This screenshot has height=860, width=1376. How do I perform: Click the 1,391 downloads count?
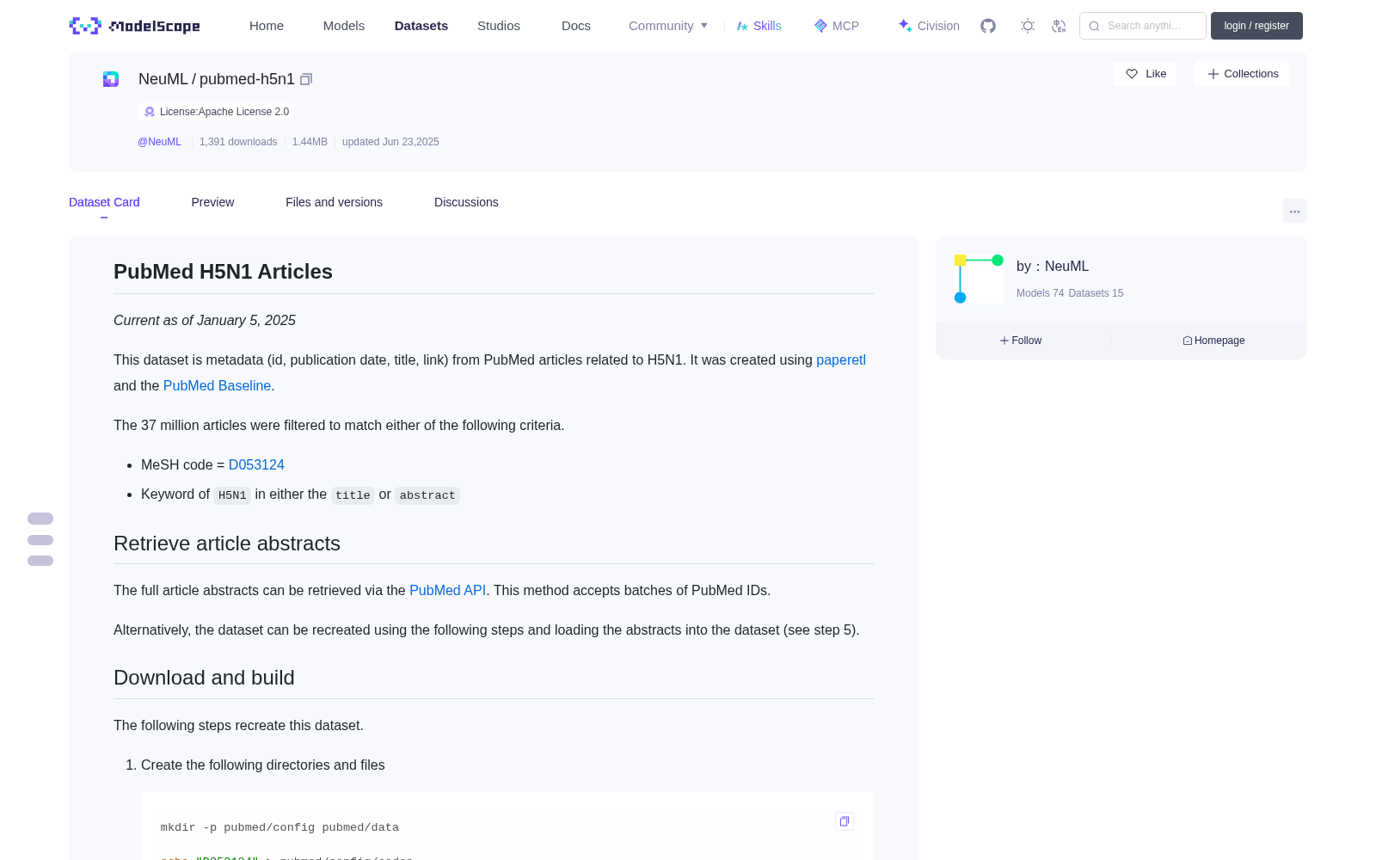(x=238, y=142)
